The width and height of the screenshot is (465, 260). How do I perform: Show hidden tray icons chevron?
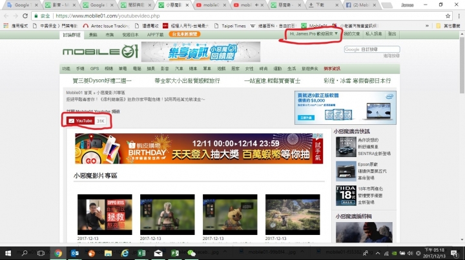coord(378,253)
